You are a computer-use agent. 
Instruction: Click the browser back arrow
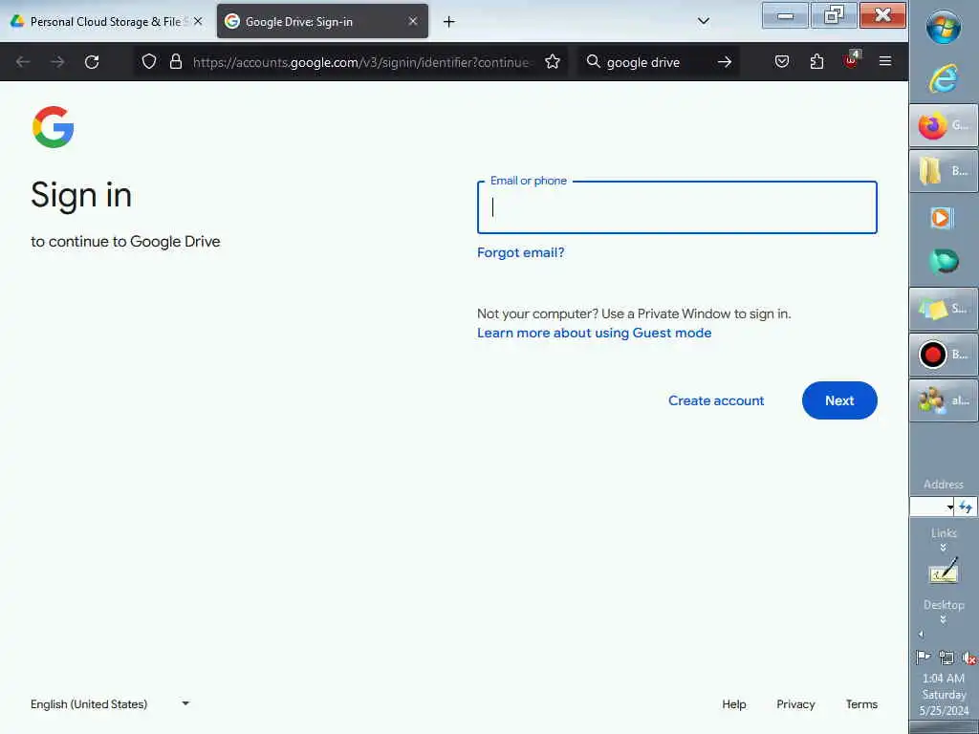23,62
